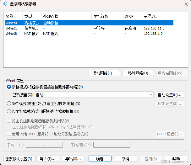Click 仅主机... type cell of VMnet1
This screenshot has height=165, width=191.
[32, 28]
